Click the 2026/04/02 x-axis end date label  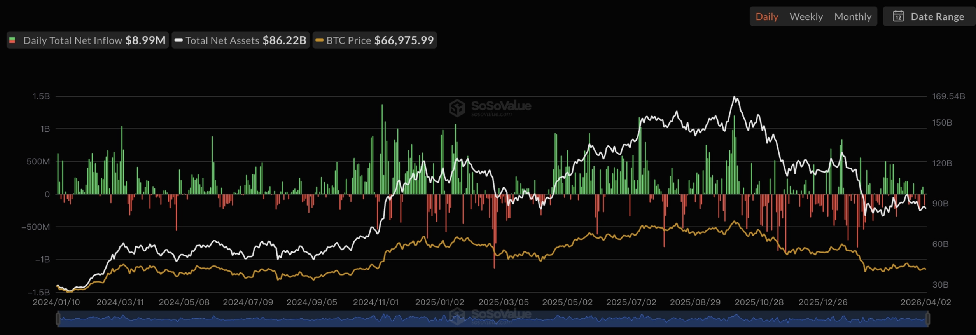[x=925, y=302]
